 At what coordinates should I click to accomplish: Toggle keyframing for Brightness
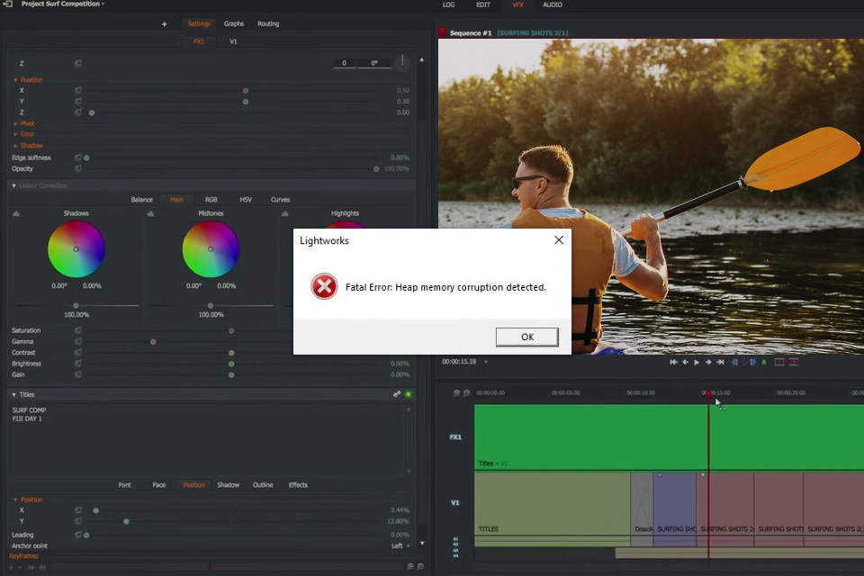pyautogui.click(x=77, y=364)
